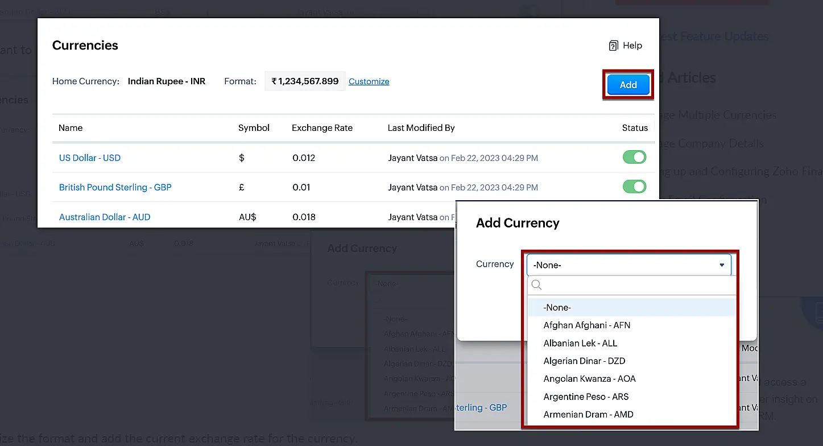This screenshot has height=446, width=823.
Task: Disable the British Pound Sterling - GBP status
Action: coord(634,187)
